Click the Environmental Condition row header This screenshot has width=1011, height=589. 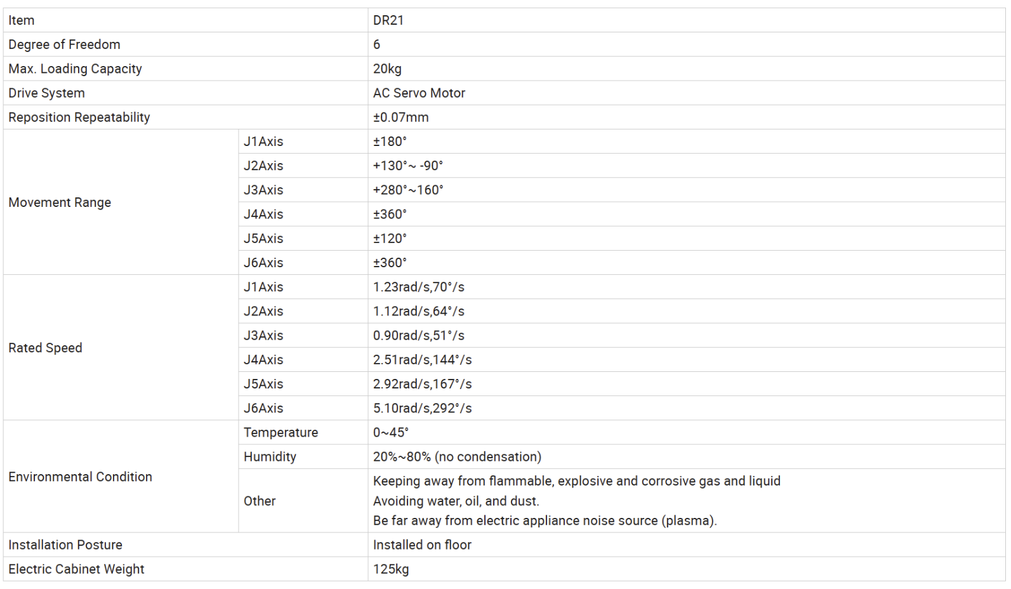click(x=80, y=477)
